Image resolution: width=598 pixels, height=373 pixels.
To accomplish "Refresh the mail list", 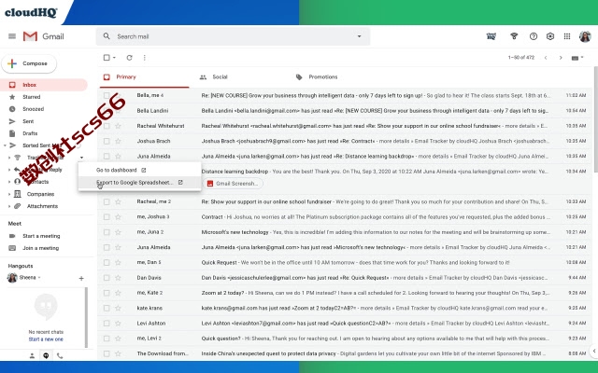I will [x=129, y=58].
